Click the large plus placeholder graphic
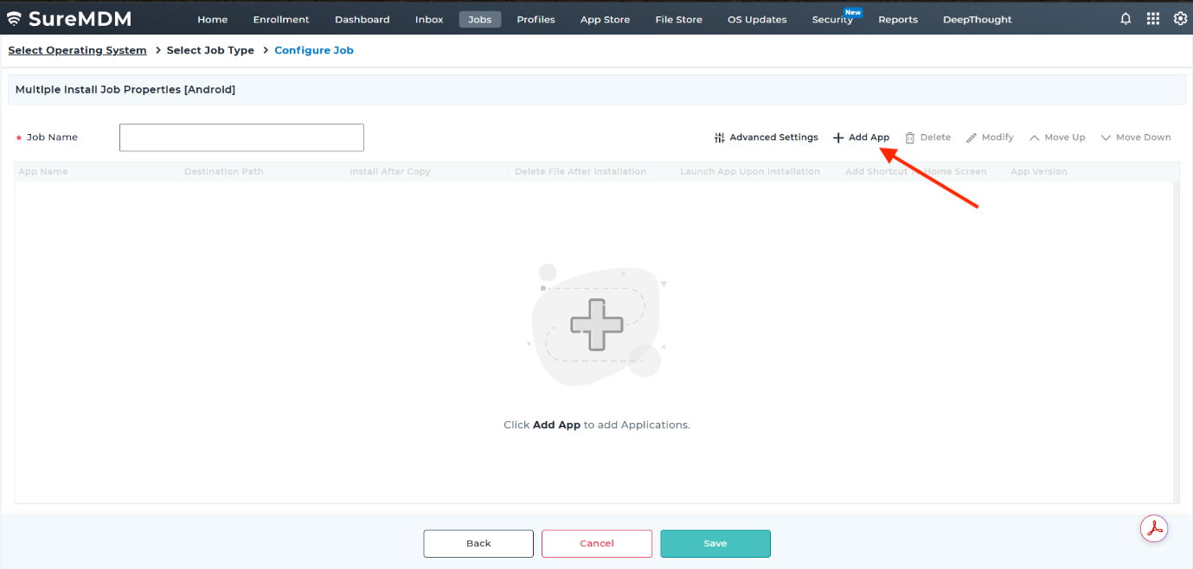The height and width of the screenshot is (569, 1193). (596, 325)
